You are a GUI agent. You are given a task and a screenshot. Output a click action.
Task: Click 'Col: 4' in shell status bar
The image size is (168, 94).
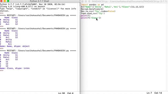coord(70,93)
